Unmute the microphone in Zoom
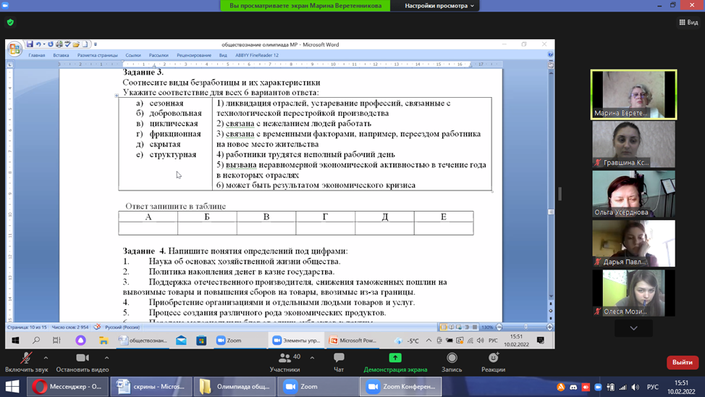This screenshot has width=705, height=397. coord(26,358)
